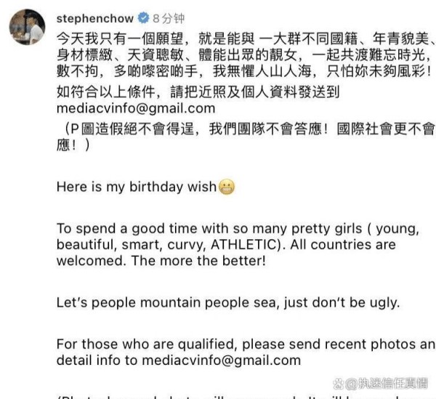This screenshot has width=436, height=399.
Task: Click the line starting 今天我只有一個願望
Action: (246, 39)
